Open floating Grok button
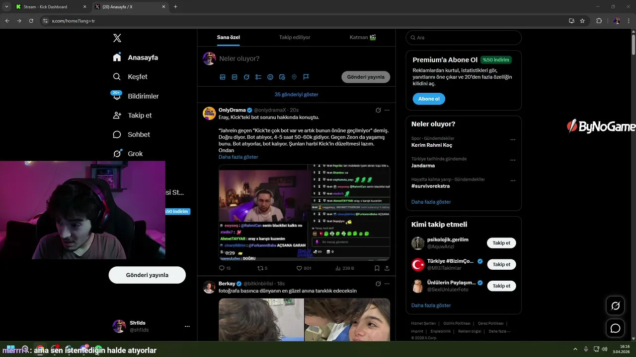The width and height of the screenshot is (636, 357). pyautogui.click(x=615, y=306)
